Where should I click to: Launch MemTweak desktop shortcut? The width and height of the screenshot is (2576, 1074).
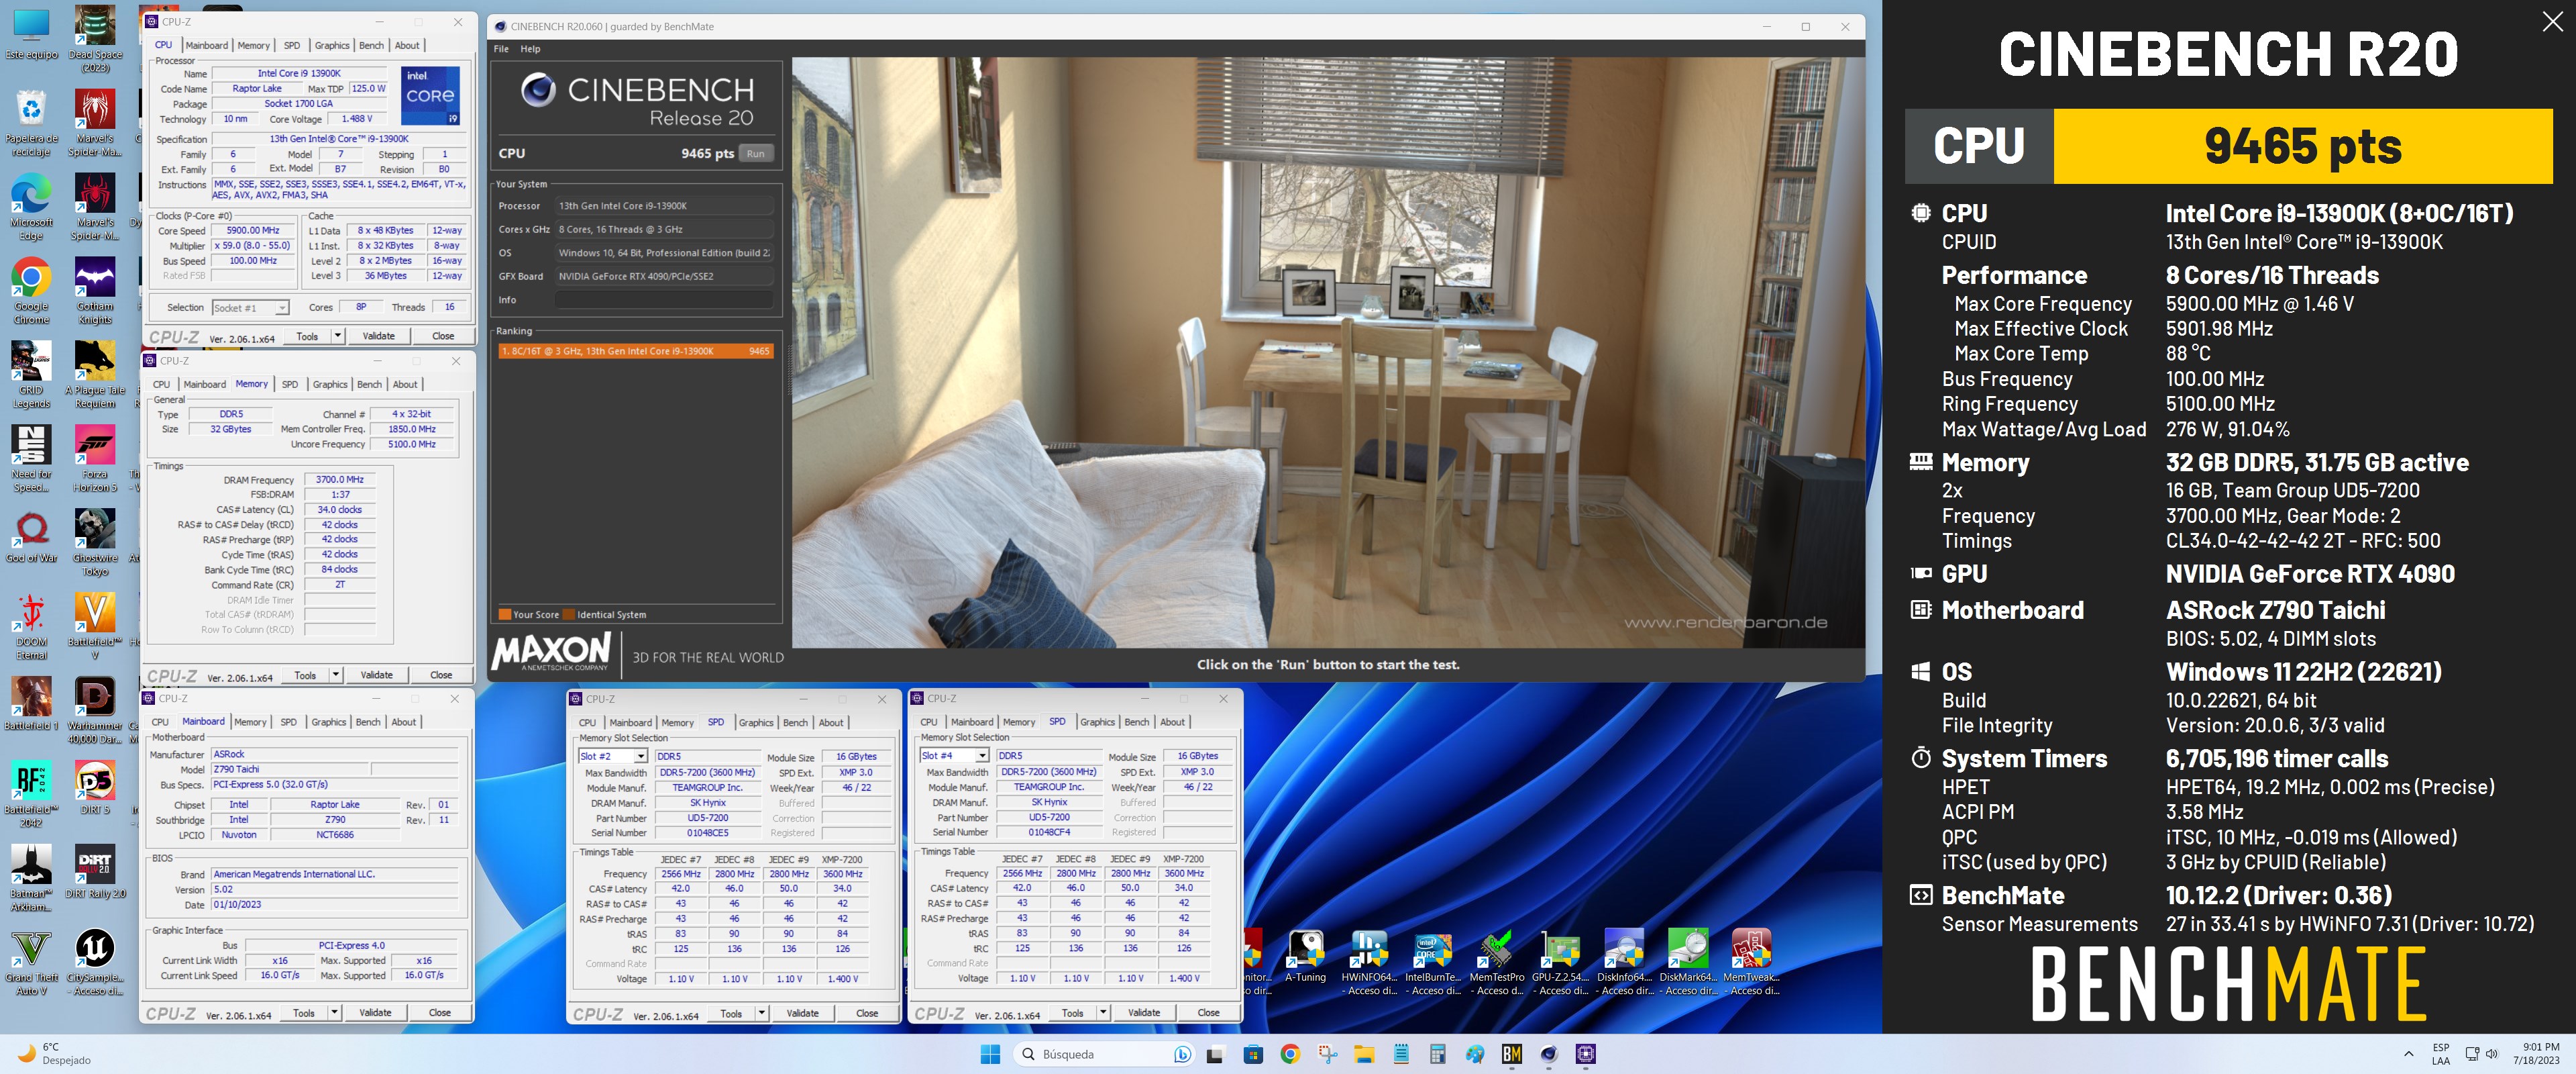pos(1751,964)
